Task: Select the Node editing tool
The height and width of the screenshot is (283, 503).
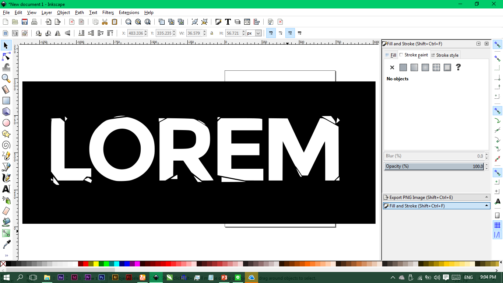Action: [x=6, y=56]
